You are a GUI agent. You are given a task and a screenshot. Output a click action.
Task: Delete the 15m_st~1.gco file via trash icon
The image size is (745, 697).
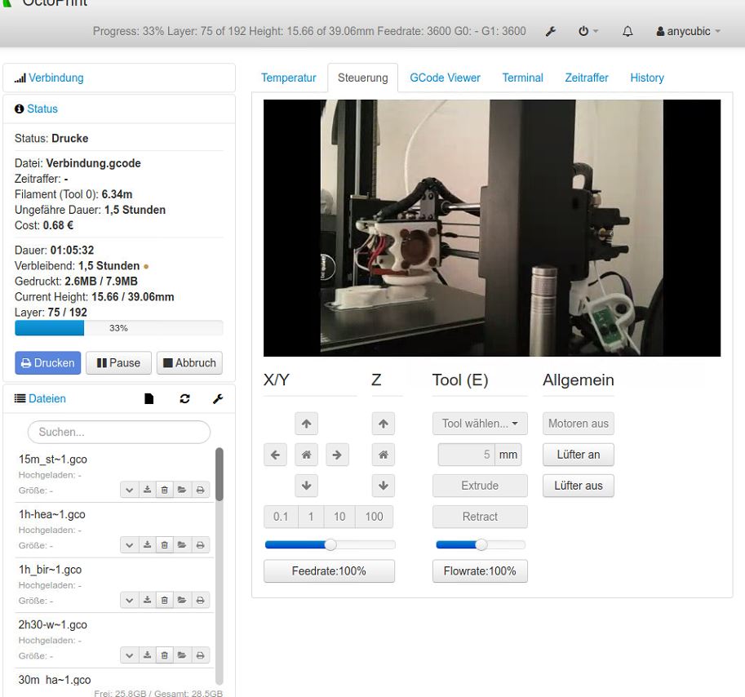(164, 490)
